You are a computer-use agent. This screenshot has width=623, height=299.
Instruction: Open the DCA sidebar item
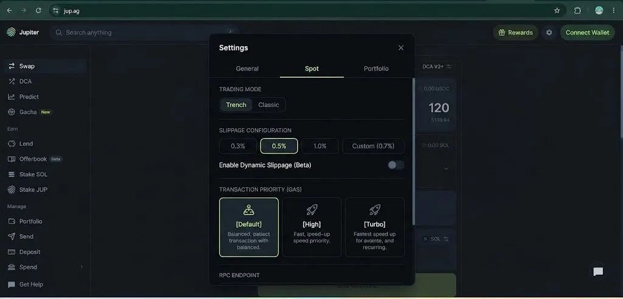click(x=45, y=81)
